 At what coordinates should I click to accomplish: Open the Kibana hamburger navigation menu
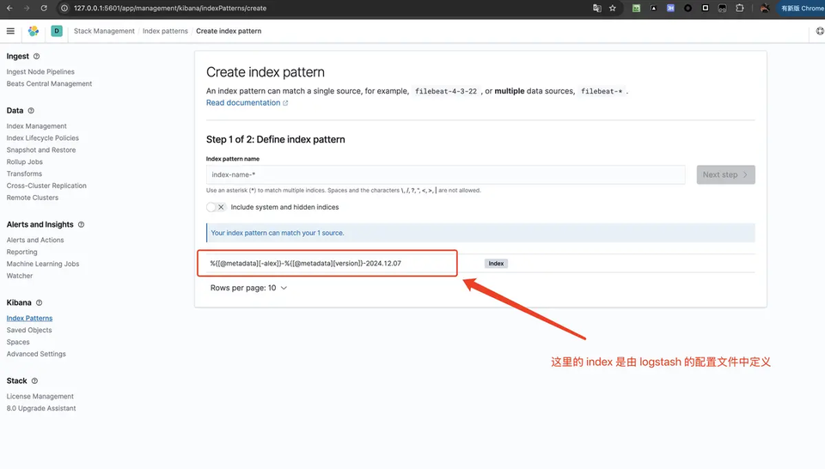[10, 31]
